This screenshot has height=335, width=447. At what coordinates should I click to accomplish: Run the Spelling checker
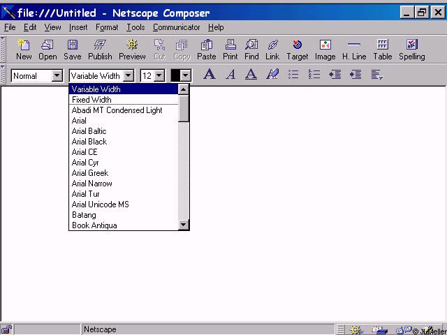click(412, 50)
